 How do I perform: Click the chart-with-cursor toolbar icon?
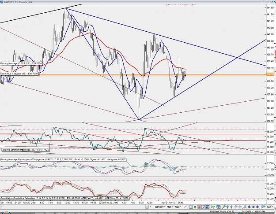pos(203,207)
